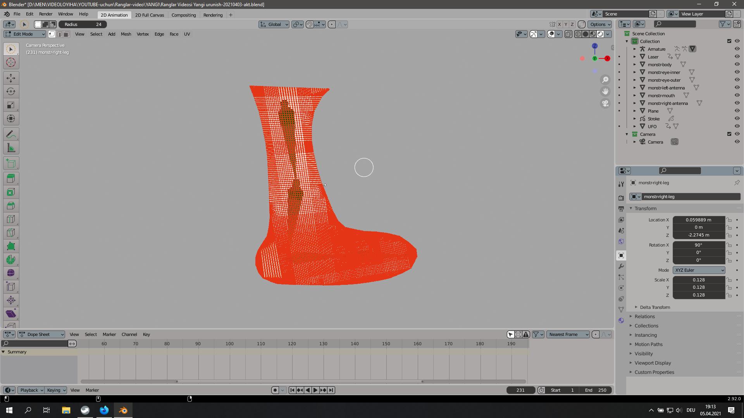Open Object Data properties tab icon
744x418 pixels.
coord(621,310)
